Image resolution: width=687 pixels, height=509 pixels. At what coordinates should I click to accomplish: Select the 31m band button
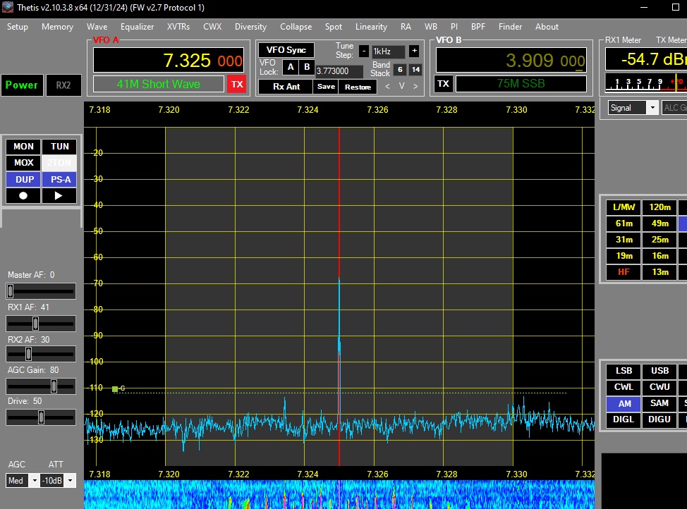tap(624, 240)
